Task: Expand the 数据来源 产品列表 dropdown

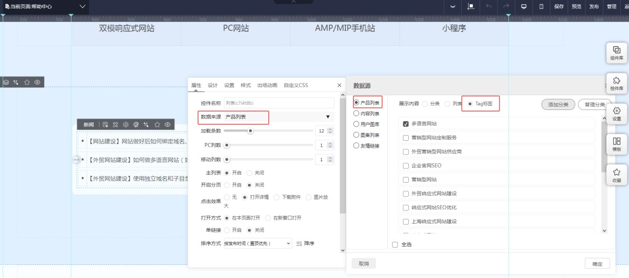Action: click(328, 117)
